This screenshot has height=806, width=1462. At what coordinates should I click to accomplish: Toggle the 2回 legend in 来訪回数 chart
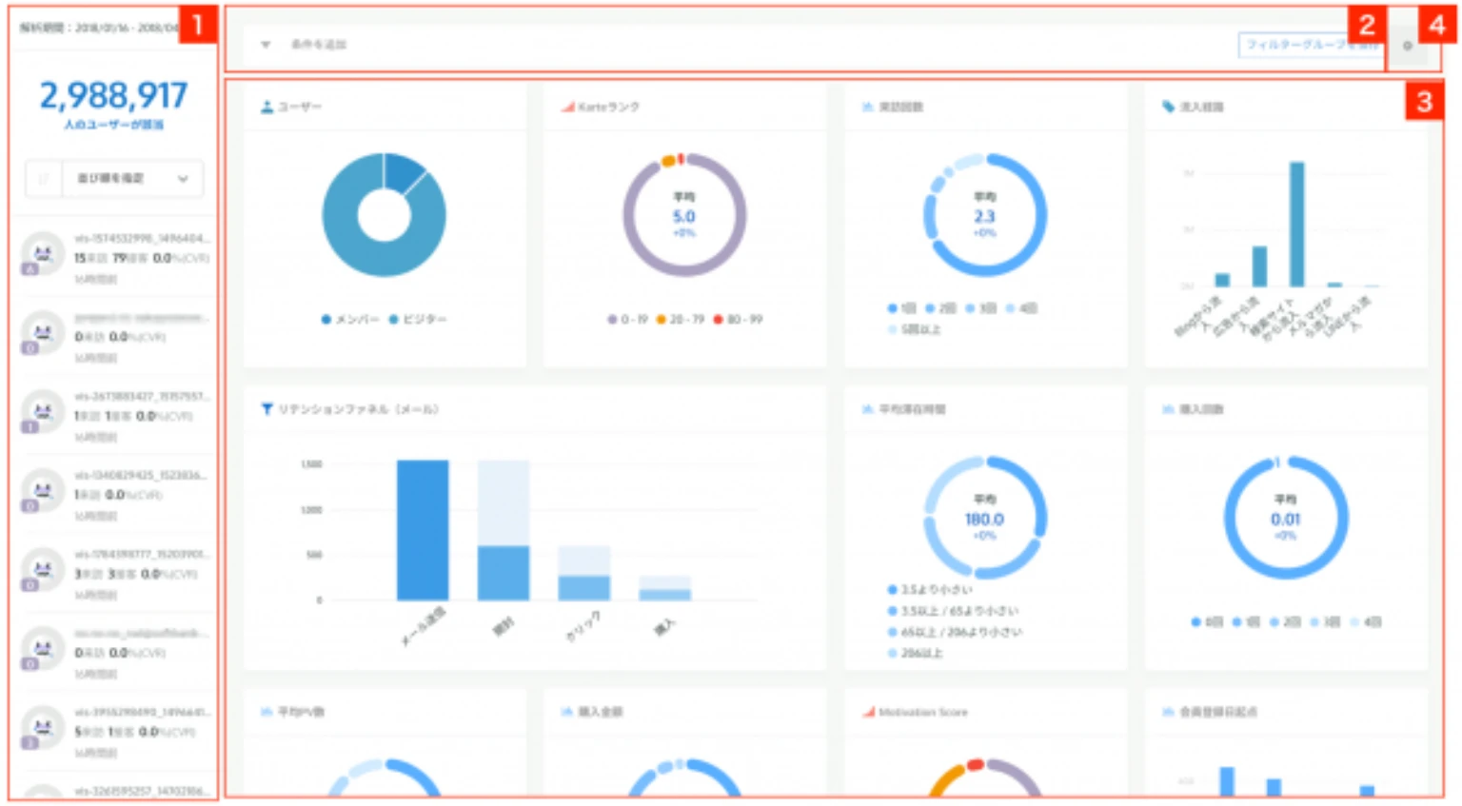941,308
